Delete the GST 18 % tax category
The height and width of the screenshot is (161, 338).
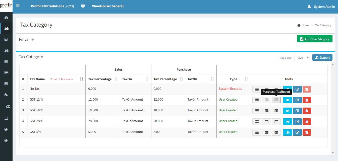point(307,111)
